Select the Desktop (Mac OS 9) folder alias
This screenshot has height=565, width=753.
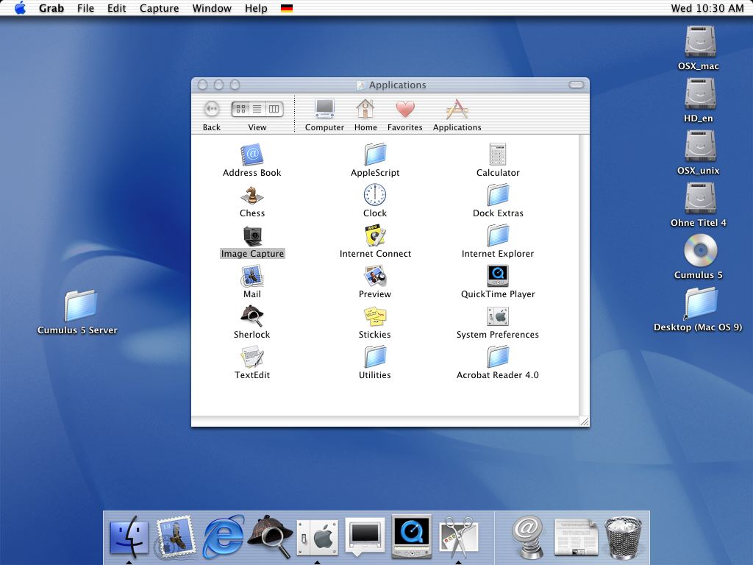click(x=700, y=303)
